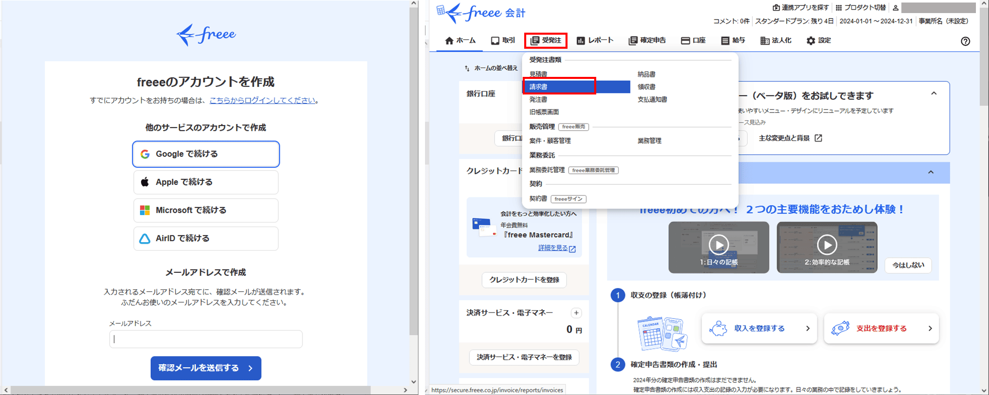The image size is (989, 395).
Task: Continue with Google account
Action: (x=206, y=154)
